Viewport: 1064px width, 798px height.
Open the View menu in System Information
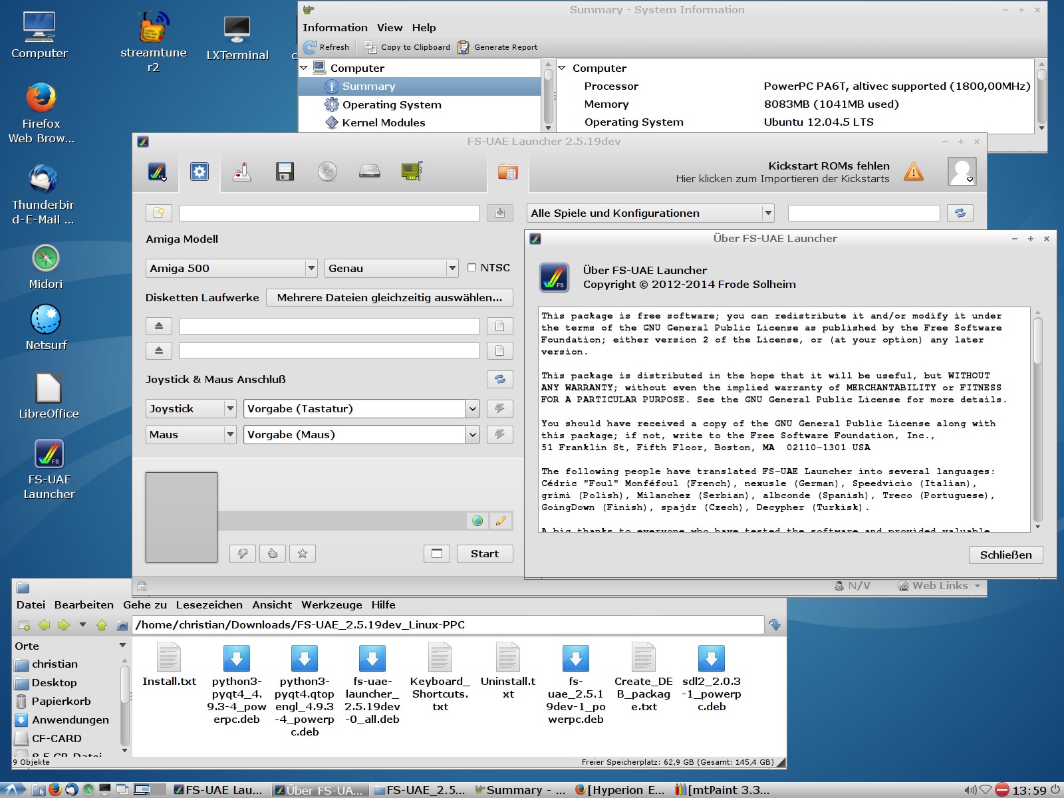[x=390, y=27]
